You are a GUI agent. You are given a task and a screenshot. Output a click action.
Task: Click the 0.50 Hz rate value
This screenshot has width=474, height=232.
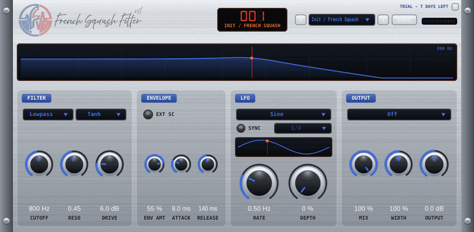(259, 208)
